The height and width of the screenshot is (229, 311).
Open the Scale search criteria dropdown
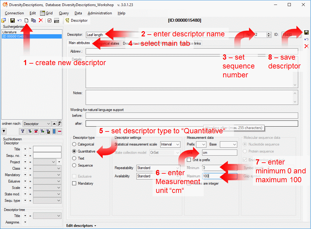(47, 187)
